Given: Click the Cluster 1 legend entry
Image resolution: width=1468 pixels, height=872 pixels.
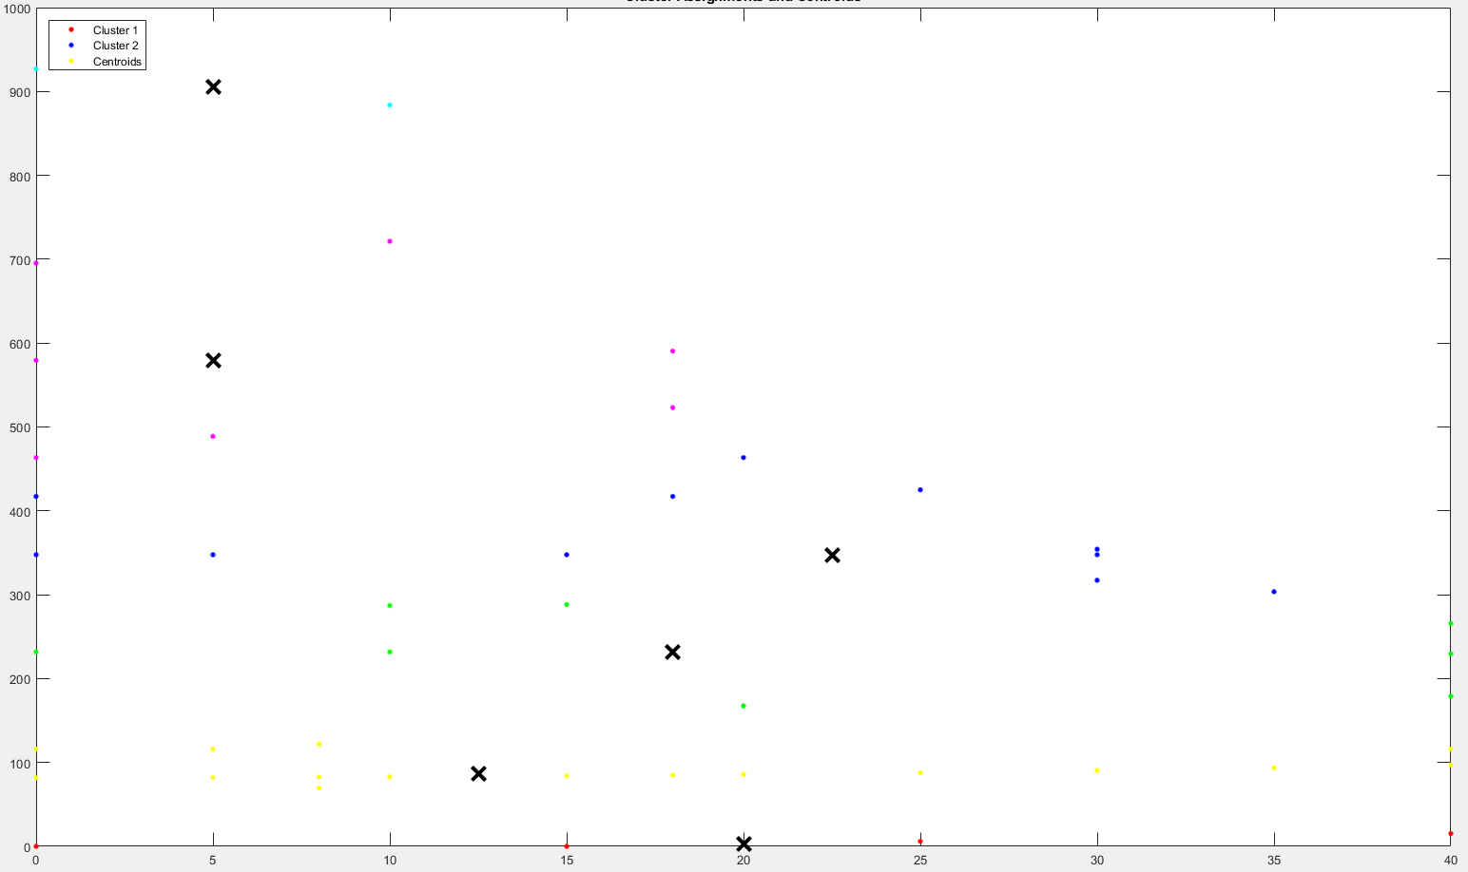Looking at the screenshot, I should [115, 30].
